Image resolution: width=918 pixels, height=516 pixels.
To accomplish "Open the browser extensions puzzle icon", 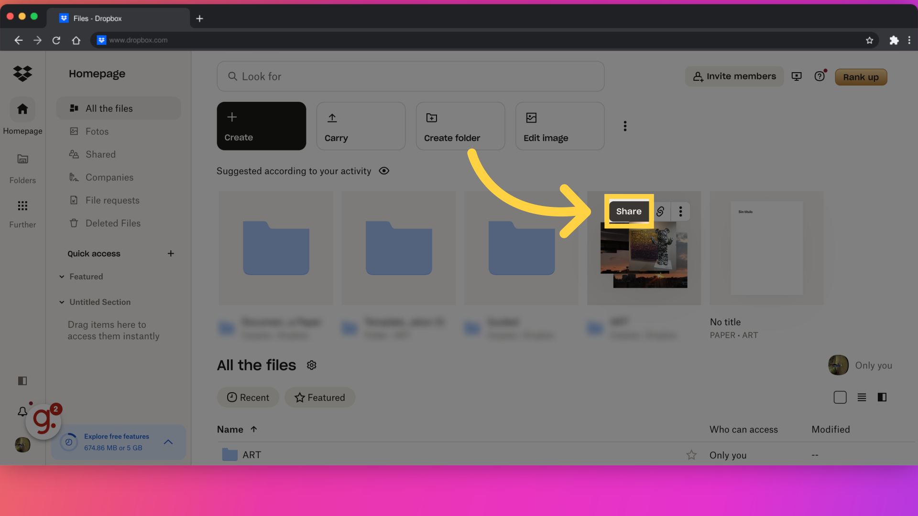I will [x=894, y=41].
